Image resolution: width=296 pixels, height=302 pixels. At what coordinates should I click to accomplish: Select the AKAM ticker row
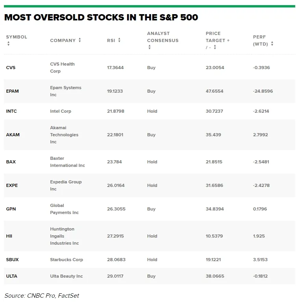13,135
